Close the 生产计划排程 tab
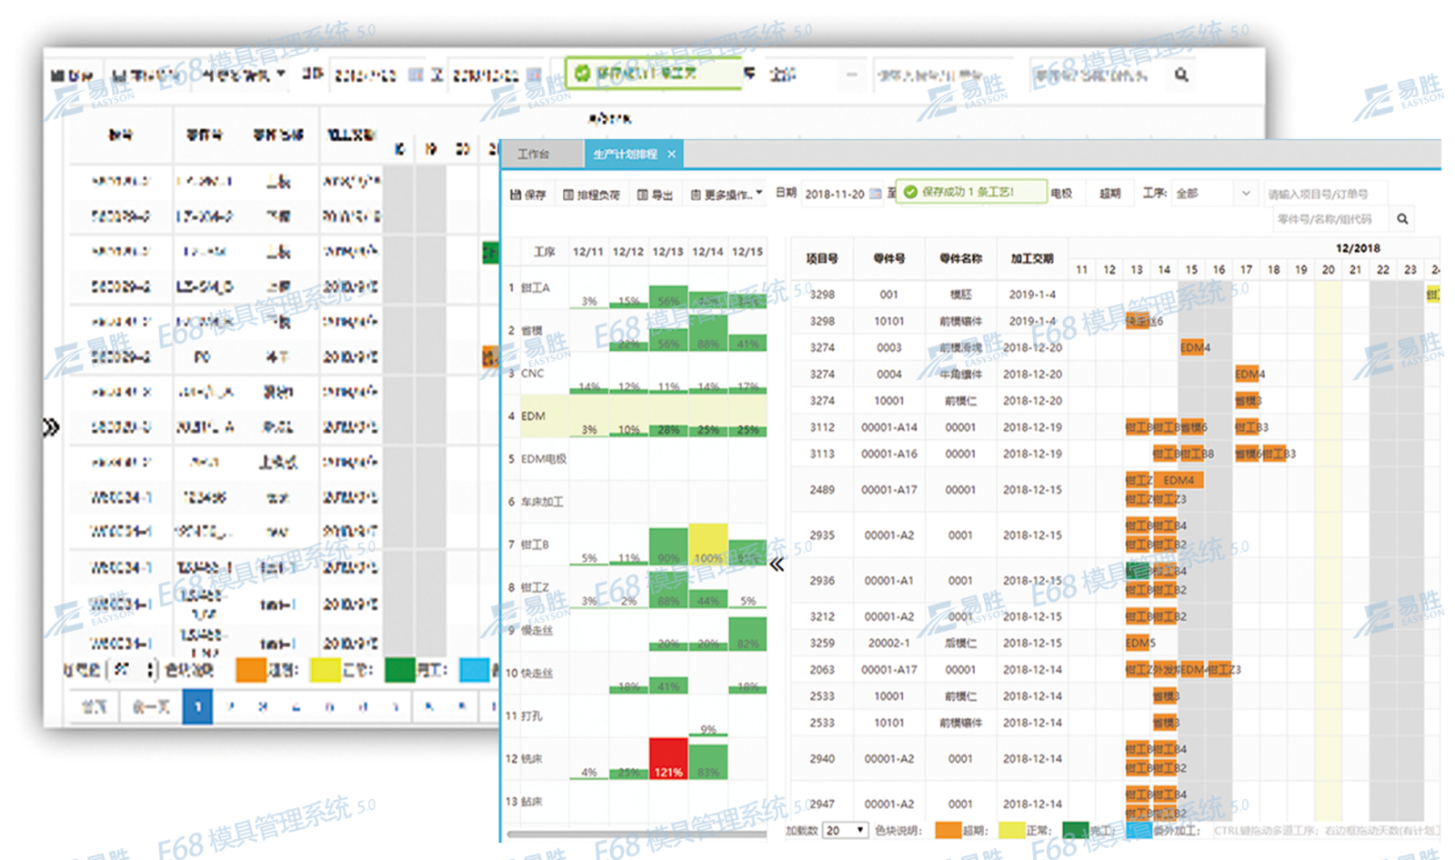Screen dimensions: 1455x860 [672, 155]
